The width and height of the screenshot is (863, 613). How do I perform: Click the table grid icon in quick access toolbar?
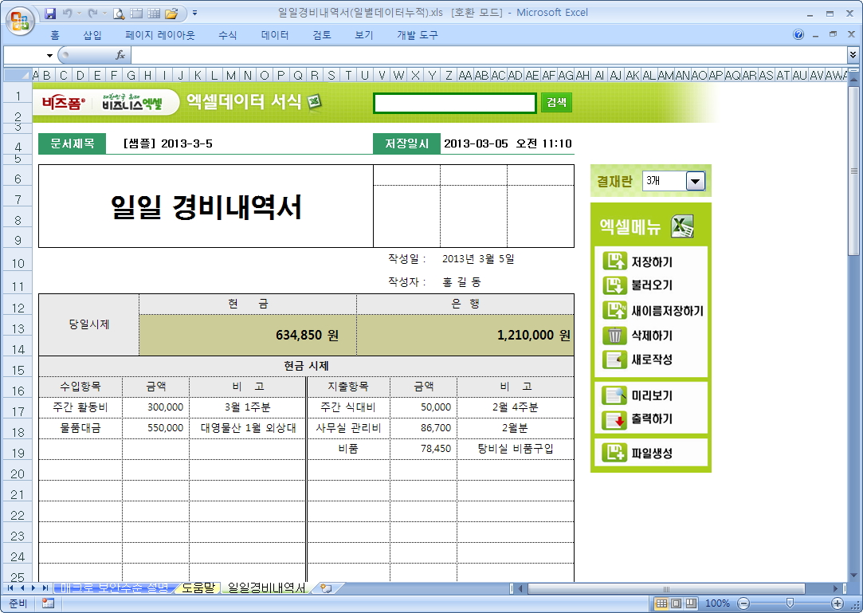154,14
